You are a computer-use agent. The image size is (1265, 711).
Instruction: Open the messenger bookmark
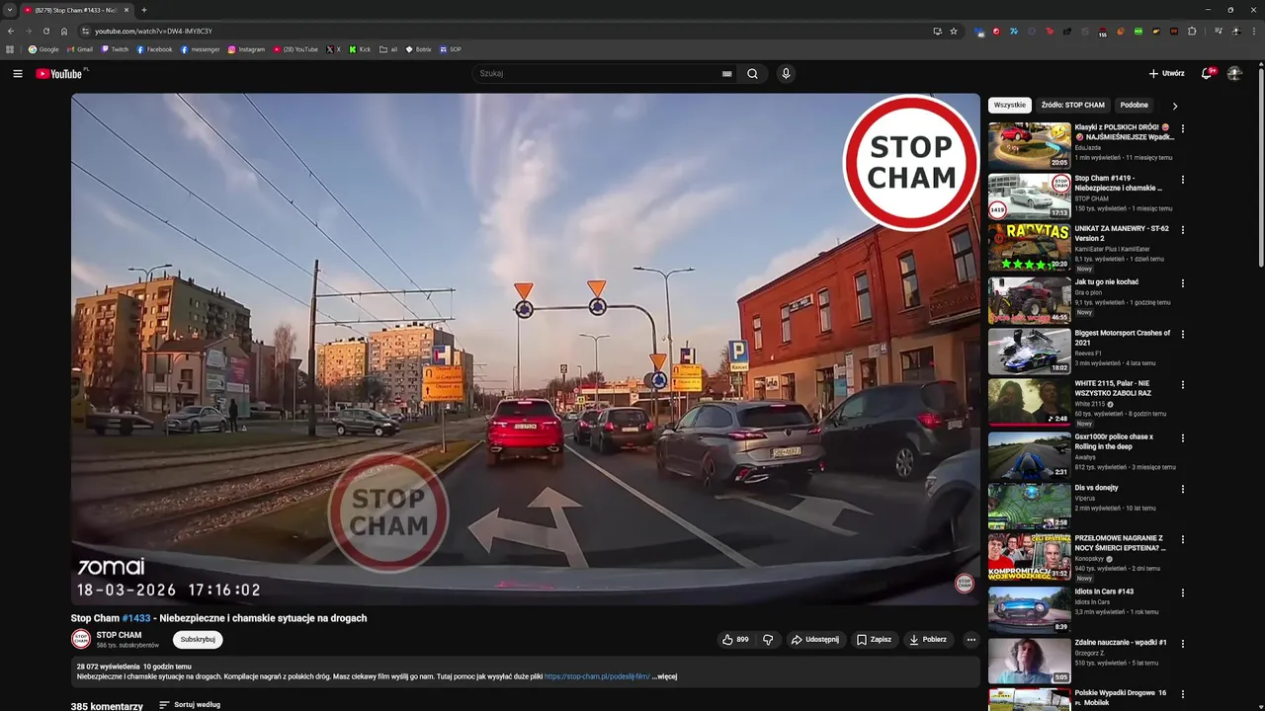click(x=200, y=49)
